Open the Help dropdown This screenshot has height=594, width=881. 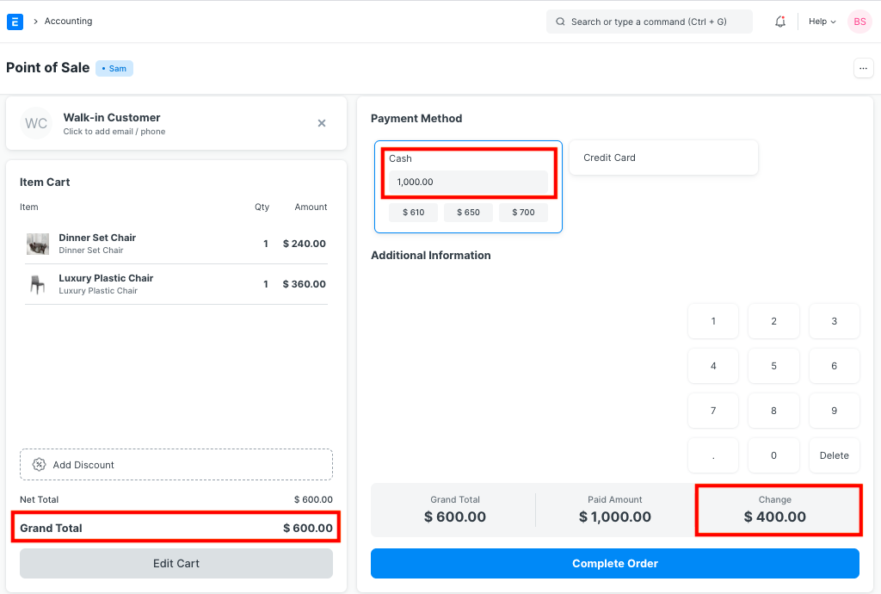pos(821,21)
